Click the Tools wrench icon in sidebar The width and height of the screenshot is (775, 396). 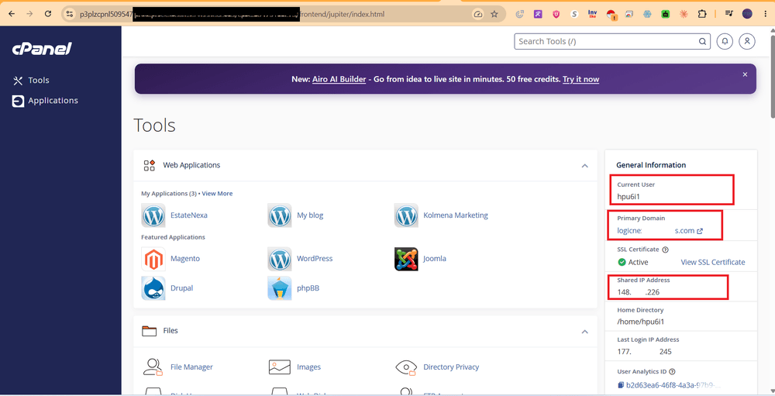[18, 81]
